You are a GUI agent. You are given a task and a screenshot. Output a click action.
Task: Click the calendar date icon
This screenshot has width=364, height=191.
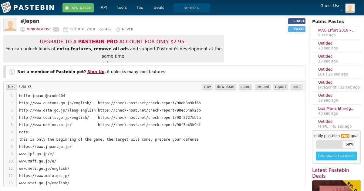click(x=66, y=29)
